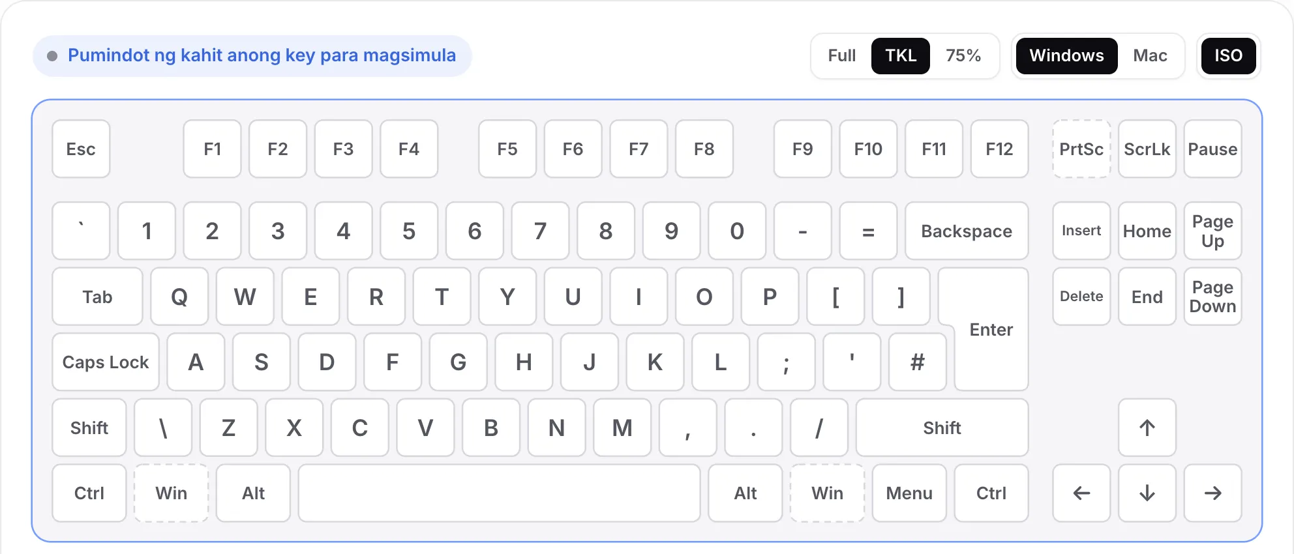Click the PrtSc key
This screenshot has width=1294, height=554.
[1081, 149]
